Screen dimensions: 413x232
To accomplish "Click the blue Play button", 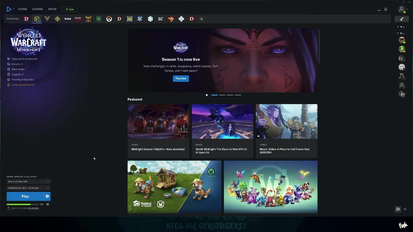I will pos(25,196).
